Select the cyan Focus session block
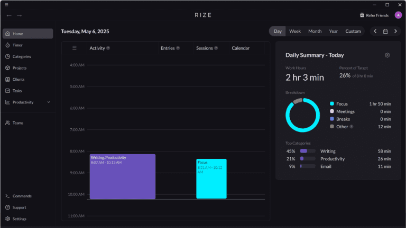 click(x=211, y=178)
